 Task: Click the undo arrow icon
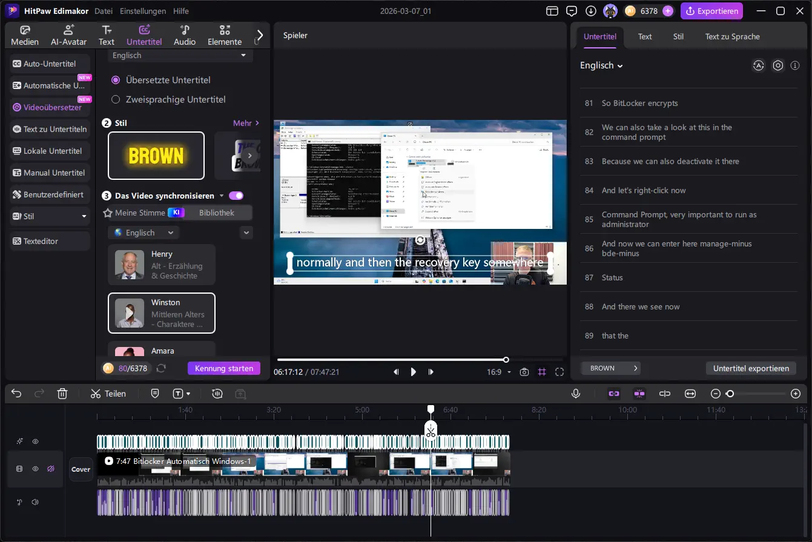pos(16,394)
